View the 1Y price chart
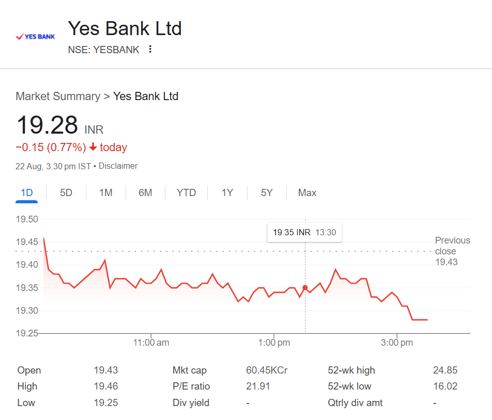 [227, 192]
